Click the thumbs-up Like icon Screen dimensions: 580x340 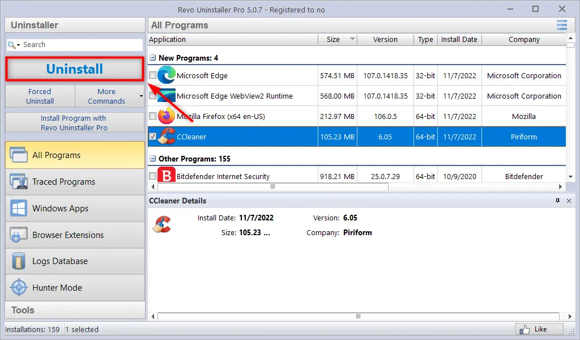click(x=524, y=329)
